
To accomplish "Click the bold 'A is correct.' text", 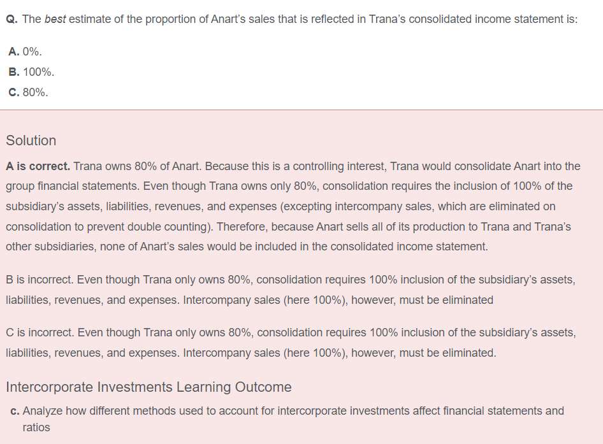I will click(x=38, y=166).
